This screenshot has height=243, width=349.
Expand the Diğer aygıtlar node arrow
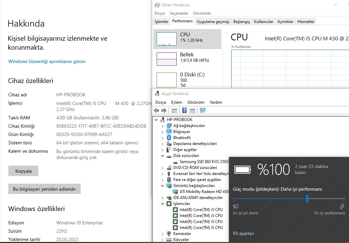[162, 150]
